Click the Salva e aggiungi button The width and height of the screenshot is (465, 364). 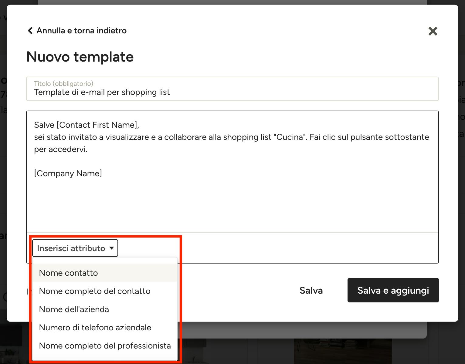point(393,290)
